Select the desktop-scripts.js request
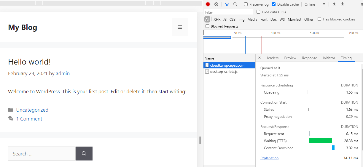Image resolution: width=363 pixels, height=167 pixels. tap(224, 72)
